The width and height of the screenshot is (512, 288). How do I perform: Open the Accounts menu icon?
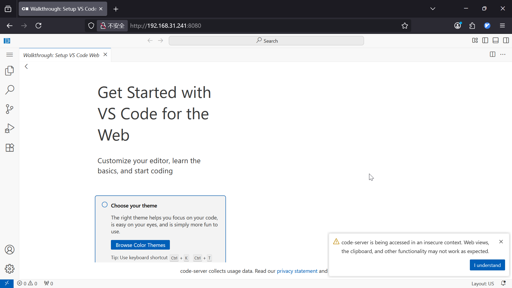10,250
